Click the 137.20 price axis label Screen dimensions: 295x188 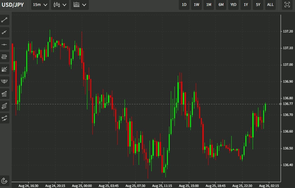[288, 31]
